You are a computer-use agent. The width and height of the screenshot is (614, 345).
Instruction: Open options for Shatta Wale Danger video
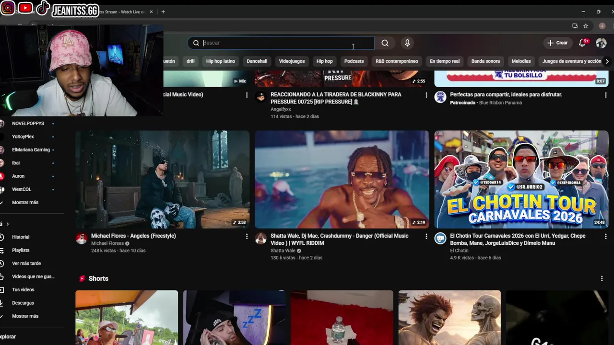coord(426,236)
